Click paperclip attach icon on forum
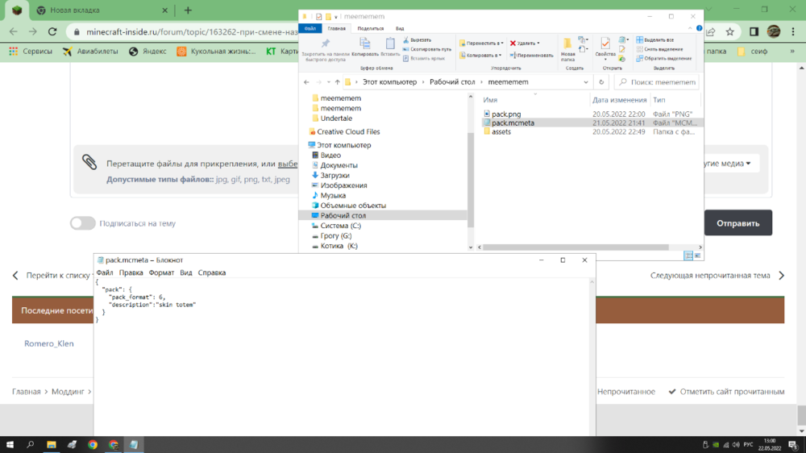 89,162
